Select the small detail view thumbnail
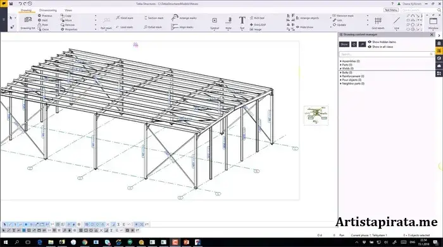The width and height of the screenshot is (443, 247). point(316,115)
